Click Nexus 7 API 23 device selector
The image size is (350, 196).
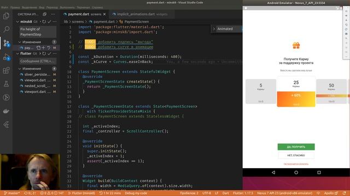click(x=284, y=193)
